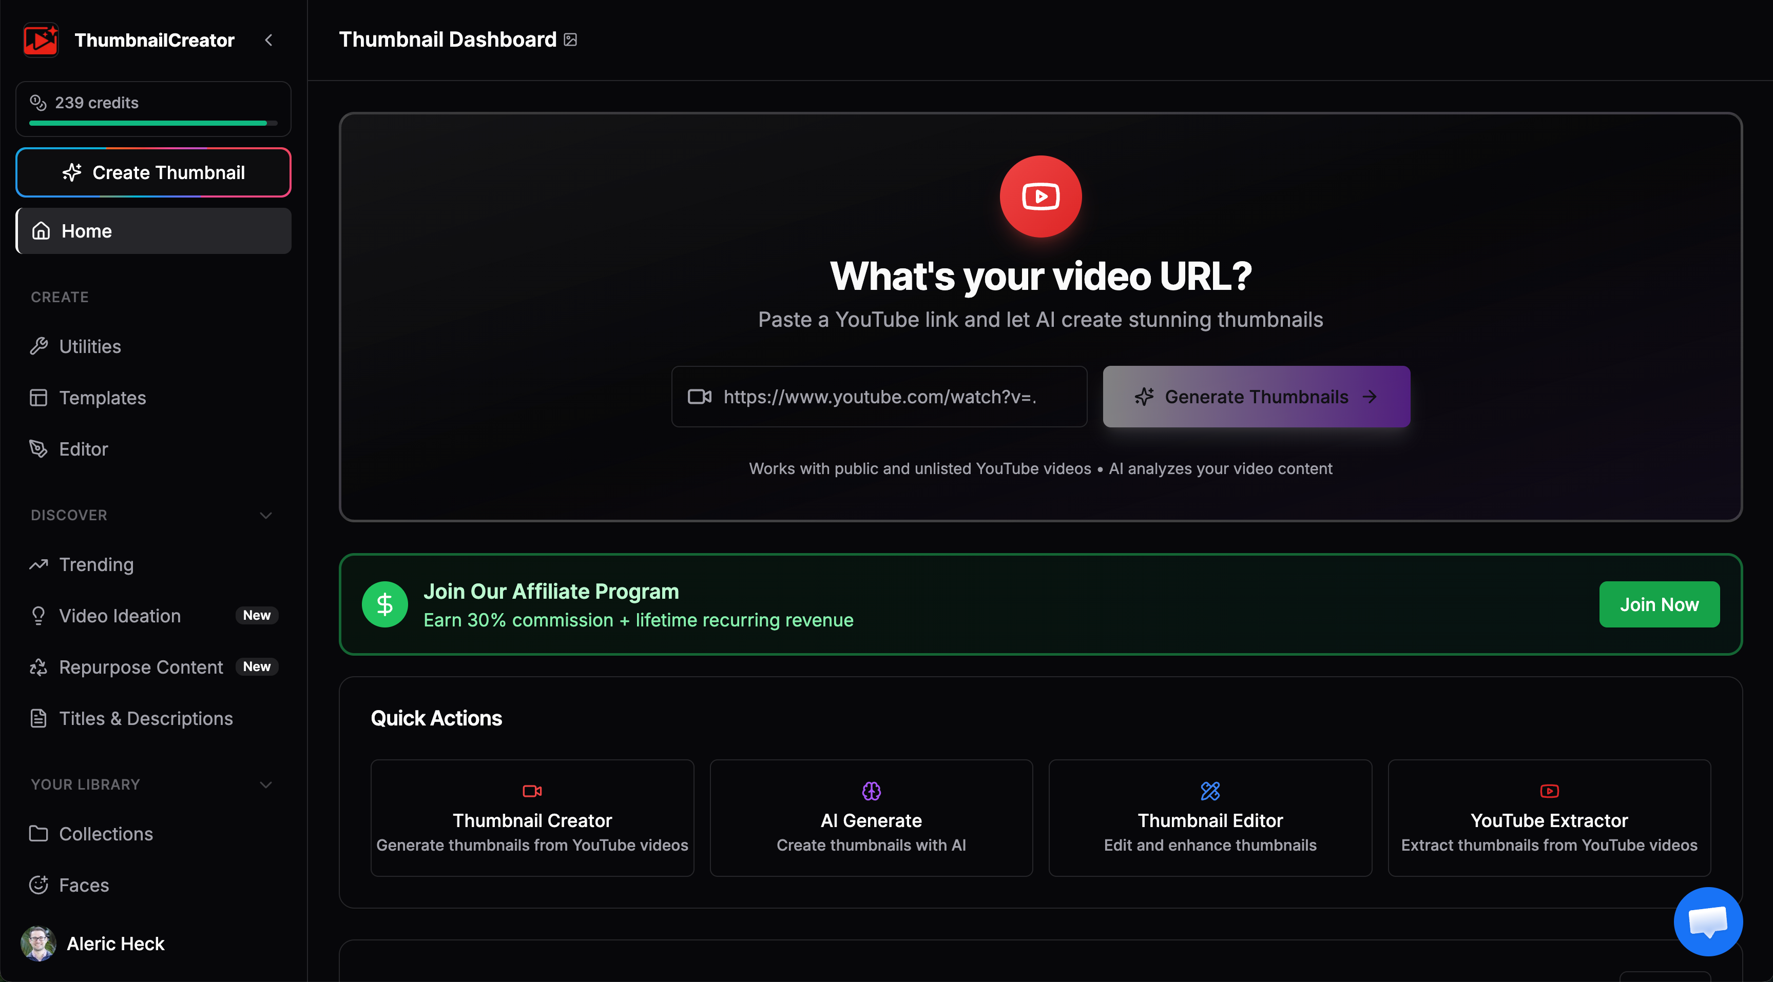
Task: Click the Editor pen icon
Action: pos(38,449)
